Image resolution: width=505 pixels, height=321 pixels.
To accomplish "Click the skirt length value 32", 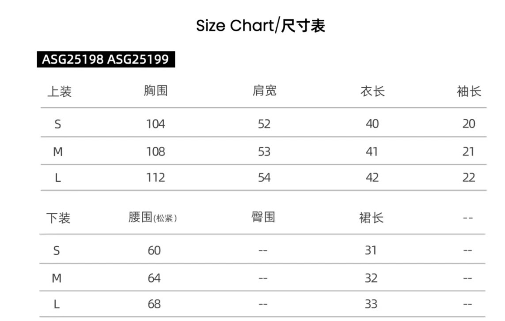I will pos(371,278).
